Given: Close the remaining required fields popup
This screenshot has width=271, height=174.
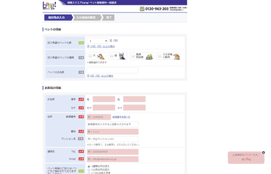Looking at the screenshot, I should (x=263, y=152).
